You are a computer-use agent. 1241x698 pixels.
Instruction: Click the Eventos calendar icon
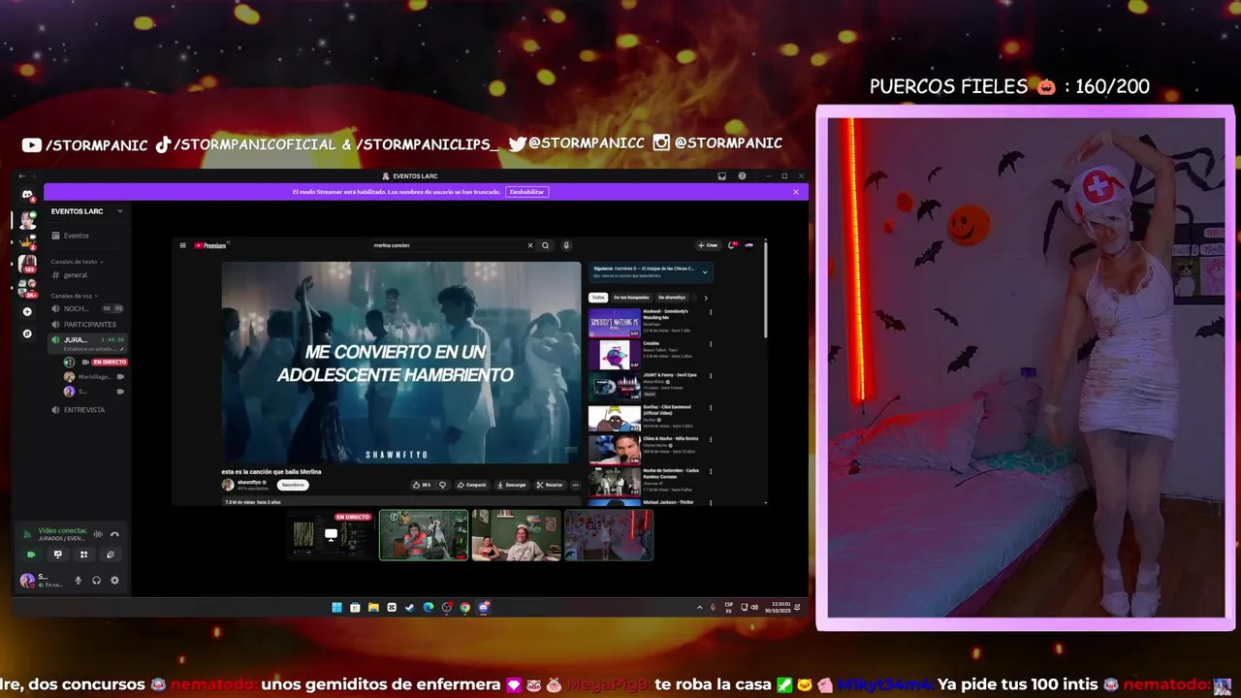(56, 236)
